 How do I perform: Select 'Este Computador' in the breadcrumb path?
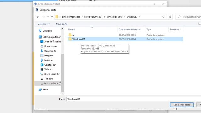tap(71, 17)
